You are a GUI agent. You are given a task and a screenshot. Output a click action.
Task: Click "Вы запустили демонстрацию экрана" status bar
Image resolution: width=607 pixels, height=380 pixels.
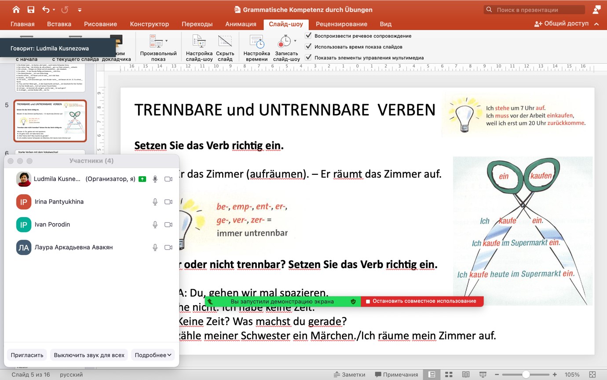point(282,302)
